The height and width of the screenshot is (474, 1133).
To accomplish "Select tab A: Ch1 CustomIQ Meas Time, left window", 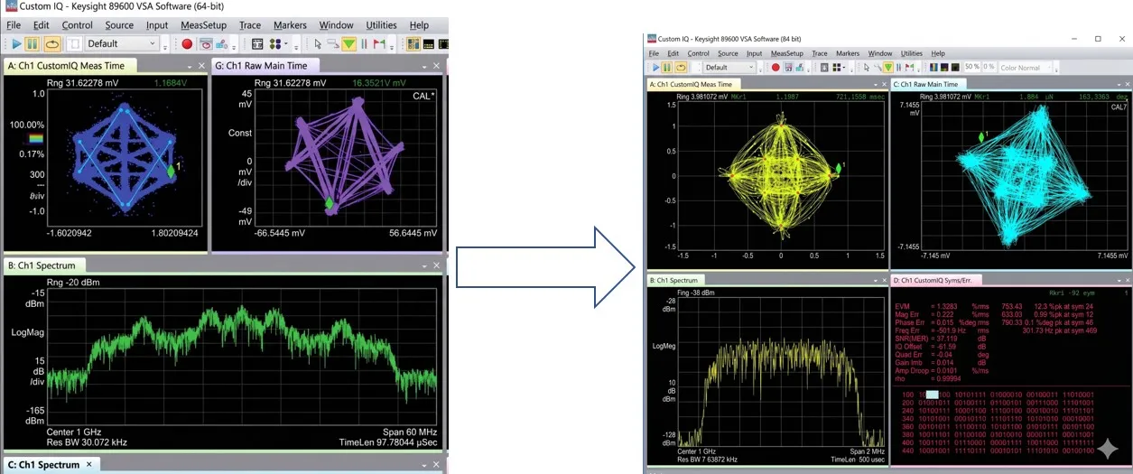I will [69, 66].
